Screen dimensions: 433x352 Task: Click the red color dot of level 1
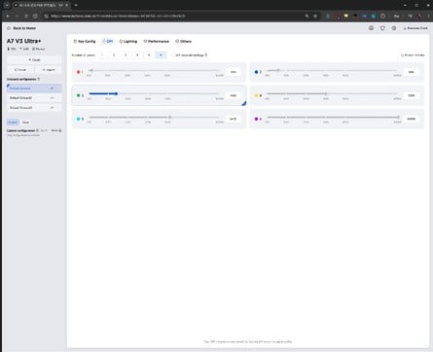coord(78,72)
